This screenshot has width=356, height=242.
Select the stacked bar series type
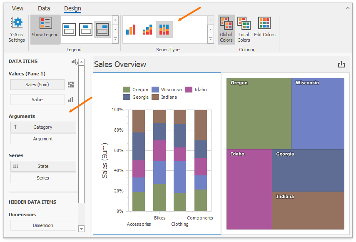pos(147,30)
